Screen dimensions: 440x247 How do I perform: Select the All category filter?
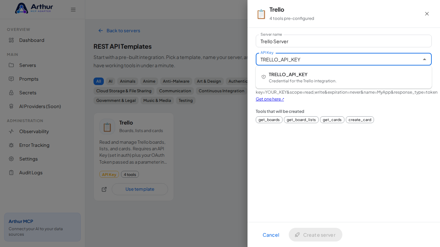[99, 81]
